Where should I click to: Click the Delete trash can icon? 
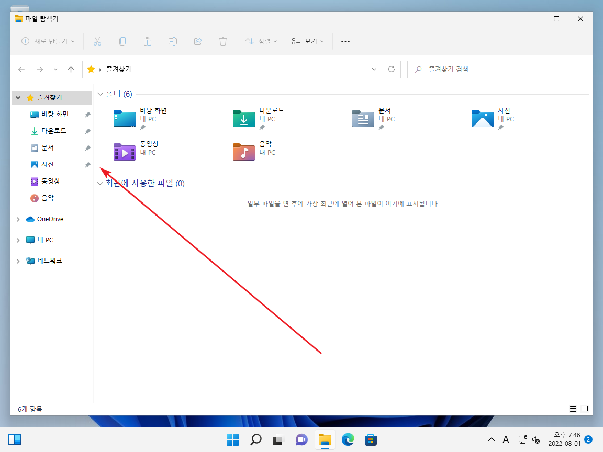click(x=222, y=41)
